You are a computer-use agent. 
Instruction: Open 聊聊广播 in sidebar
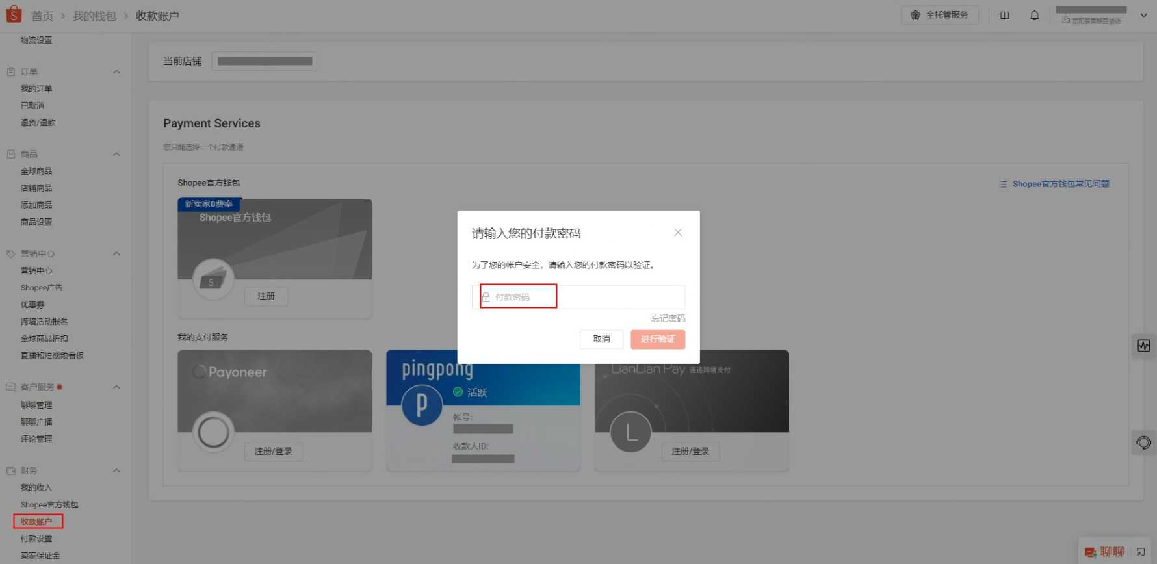point(36,422)
